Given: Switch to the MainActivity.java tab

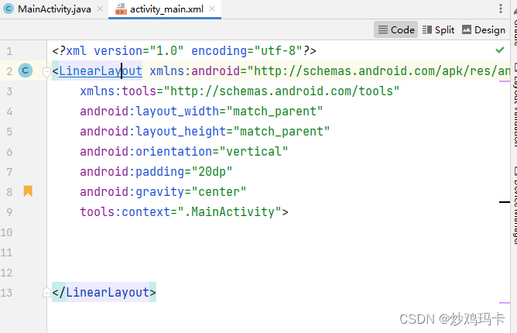Looking at the screenshot, I should [53, 9].
